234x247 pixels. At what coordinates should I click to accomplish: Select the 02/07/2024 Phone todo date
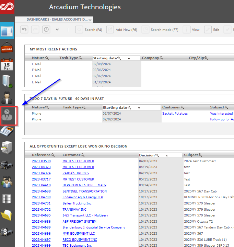(112, 114)
